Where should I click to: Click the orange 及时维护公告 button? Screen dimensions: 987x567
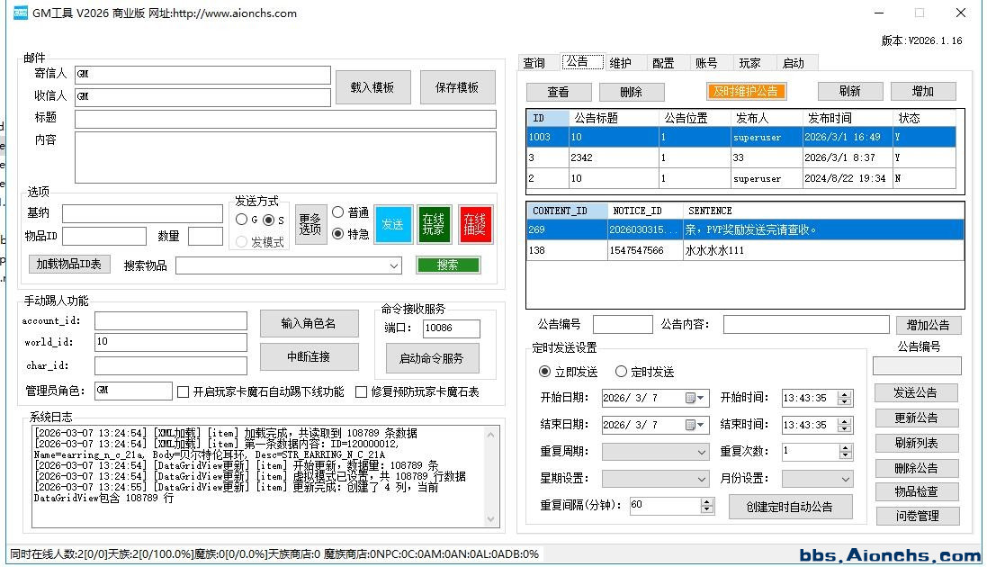[x=746, y=91]
